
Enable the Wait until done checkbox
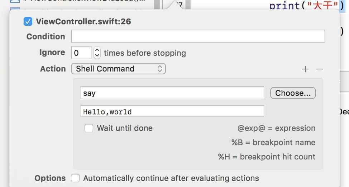point(89,128)
